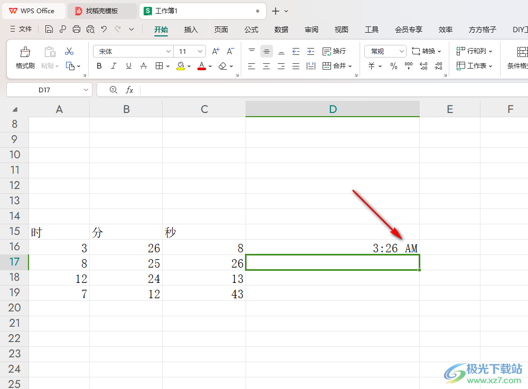Viewport: 528px width, 389px height.
Task: Click the percent style icon
Action: pyautogui.click(x=394, y=66)
